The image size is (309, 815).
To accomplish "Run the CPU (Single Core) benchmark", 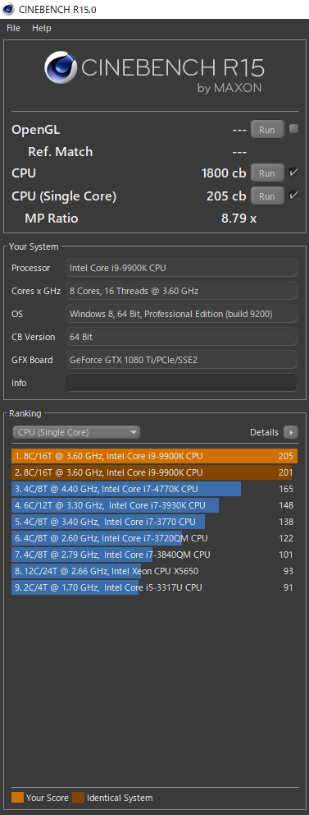I will coord(267,196).
